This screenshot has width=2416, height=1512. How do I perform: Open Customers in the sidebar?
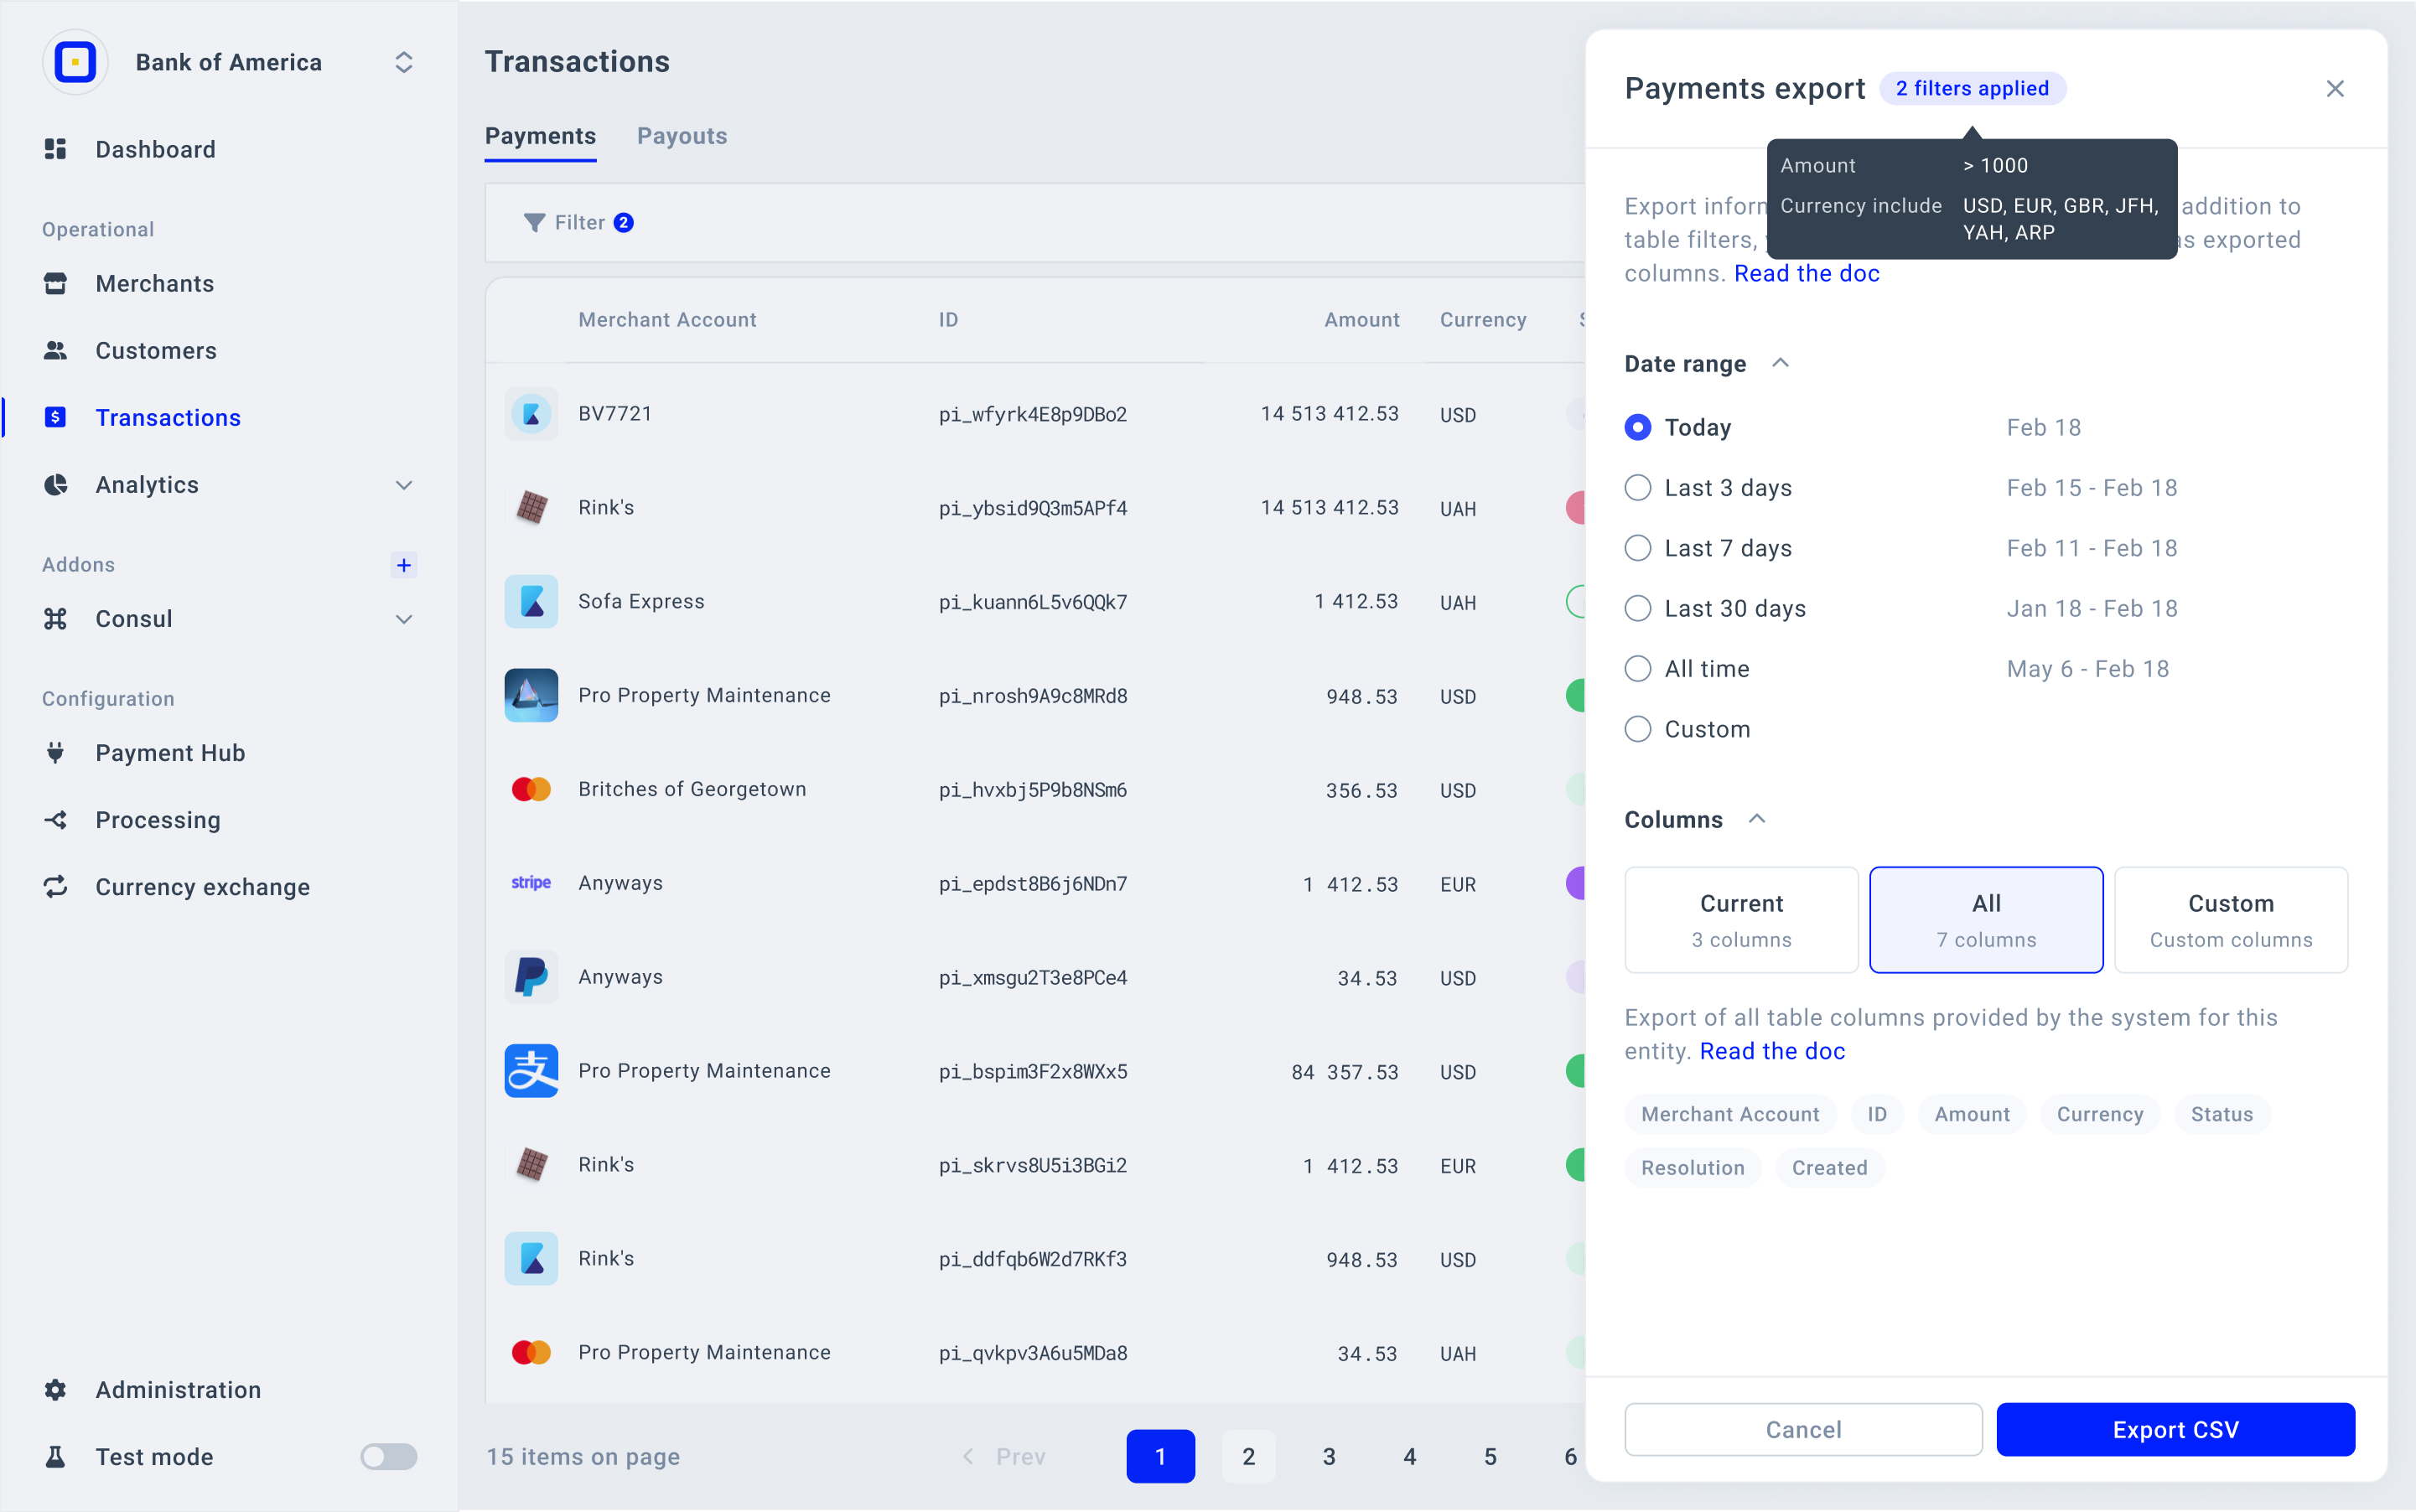tap(156, 351)
